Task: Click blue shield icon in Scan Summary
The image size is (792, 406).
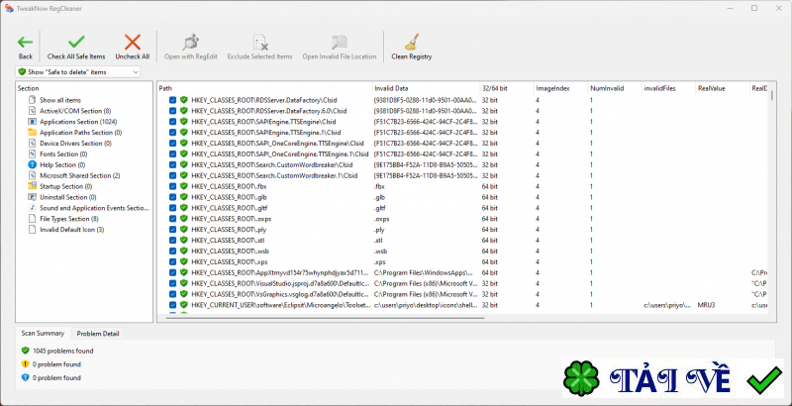Action: tap(26, 377)
